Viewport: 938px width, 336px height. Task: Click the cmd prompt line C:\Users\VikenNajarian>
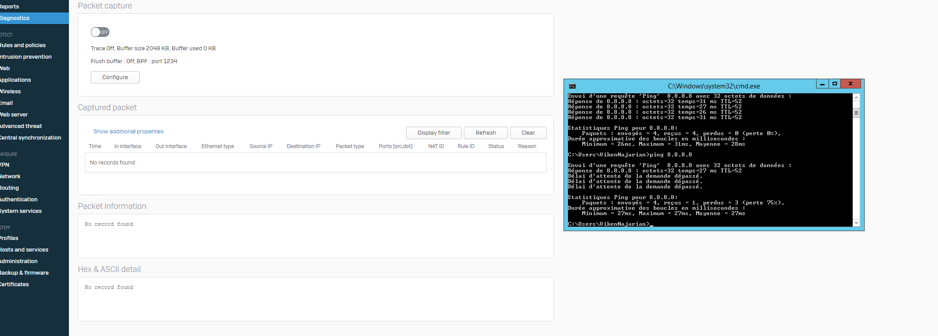coord(609,224)
